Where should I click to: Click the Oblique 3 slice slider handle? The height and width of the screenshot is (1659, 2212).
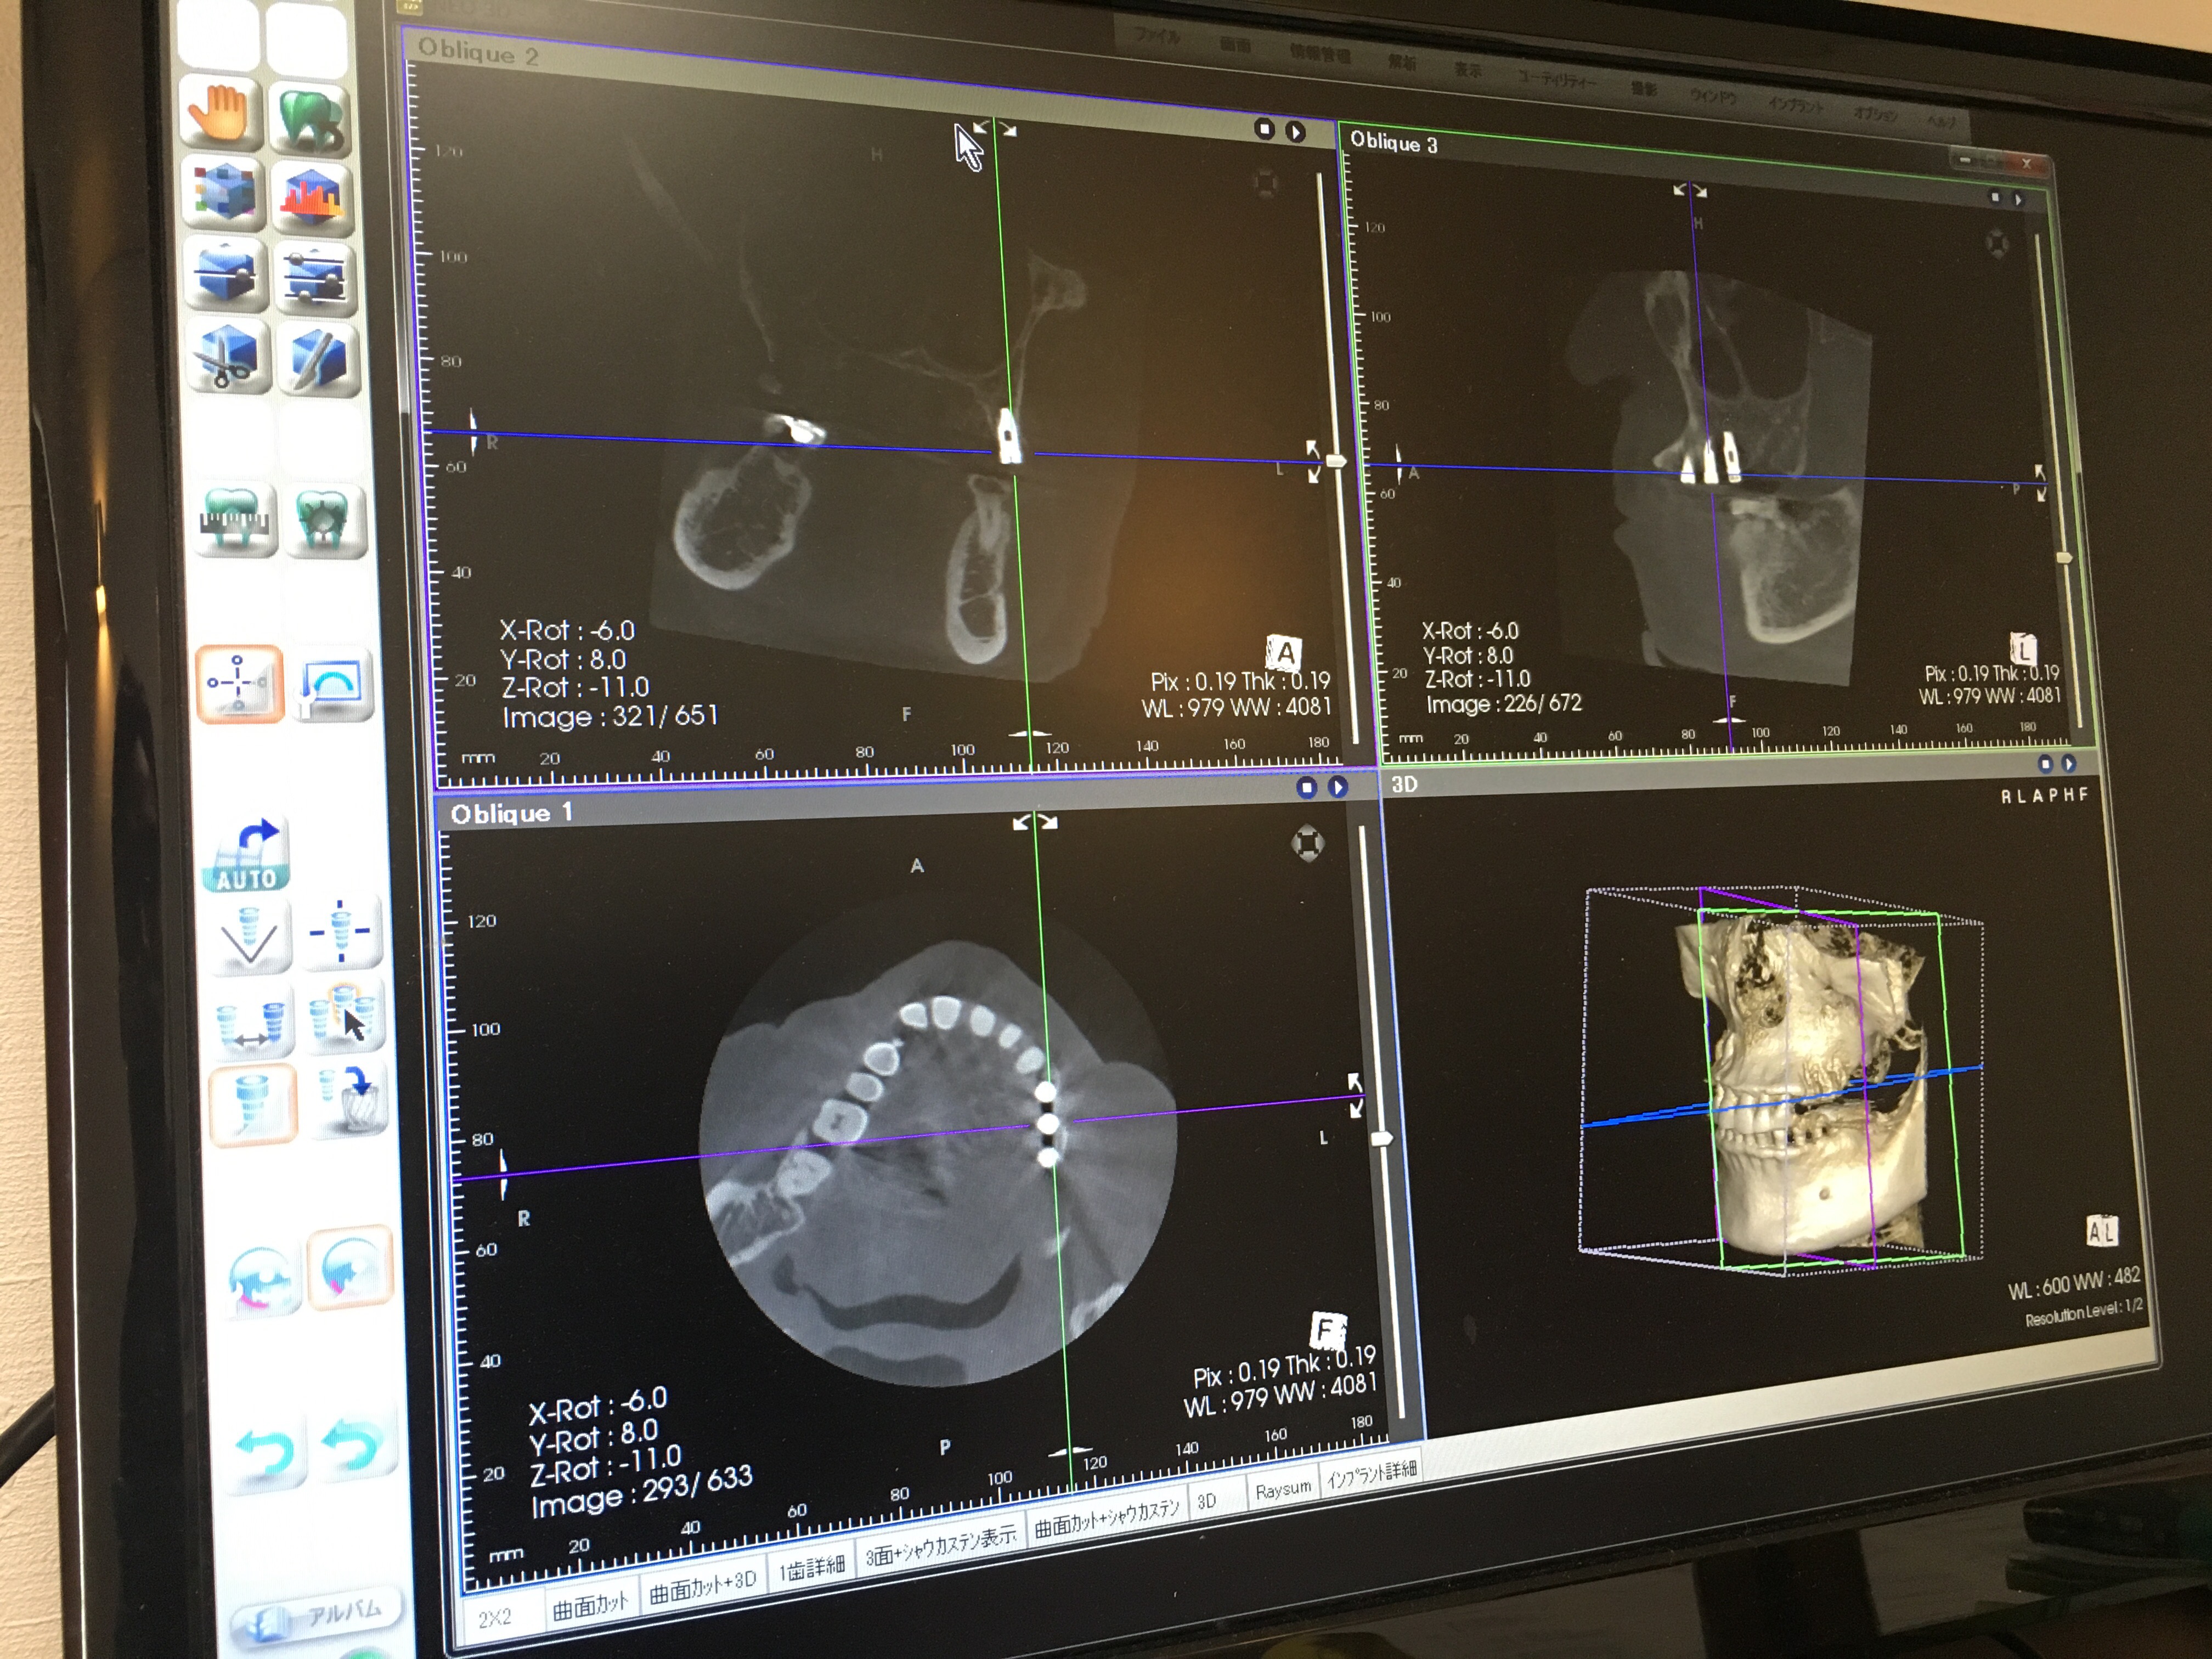(2064, 557)
